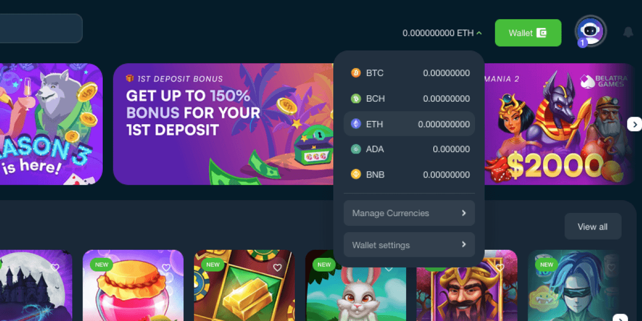
Task: Open the white bunny game thumbnail
Action: (356, 286)
